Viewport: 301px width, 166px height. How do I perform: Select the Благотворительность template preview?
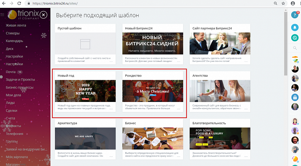(220, 139)
